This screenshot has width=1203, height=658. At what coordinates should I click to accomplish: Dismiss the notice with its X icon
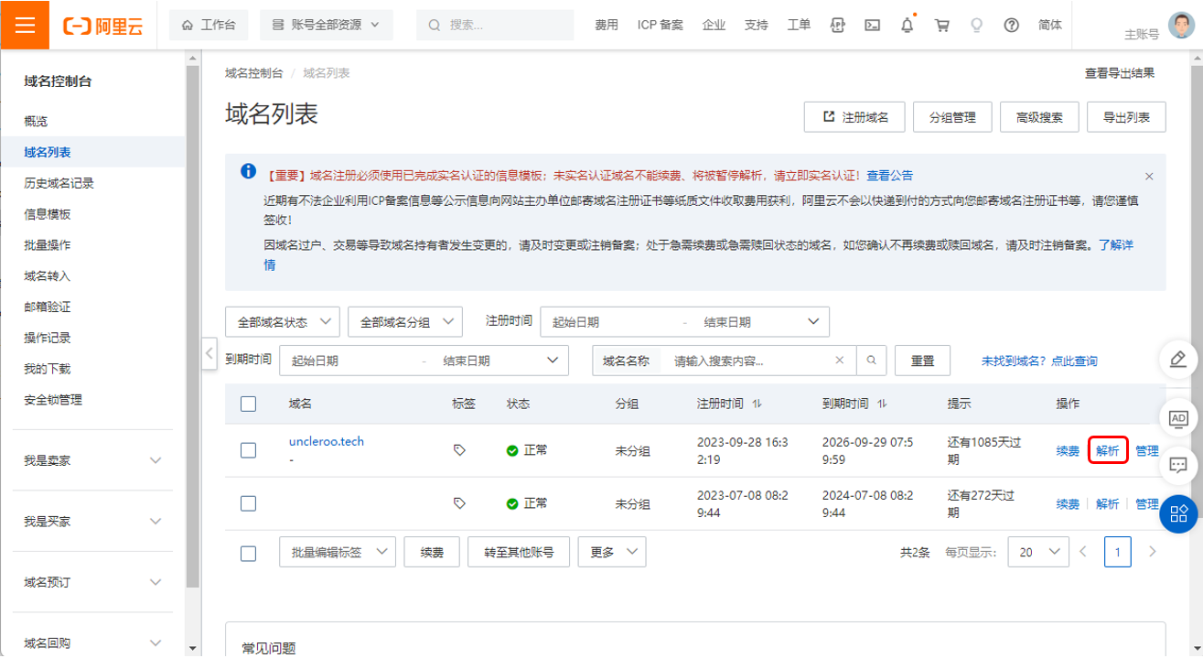pyautogui.click(x=1149, y=176)
